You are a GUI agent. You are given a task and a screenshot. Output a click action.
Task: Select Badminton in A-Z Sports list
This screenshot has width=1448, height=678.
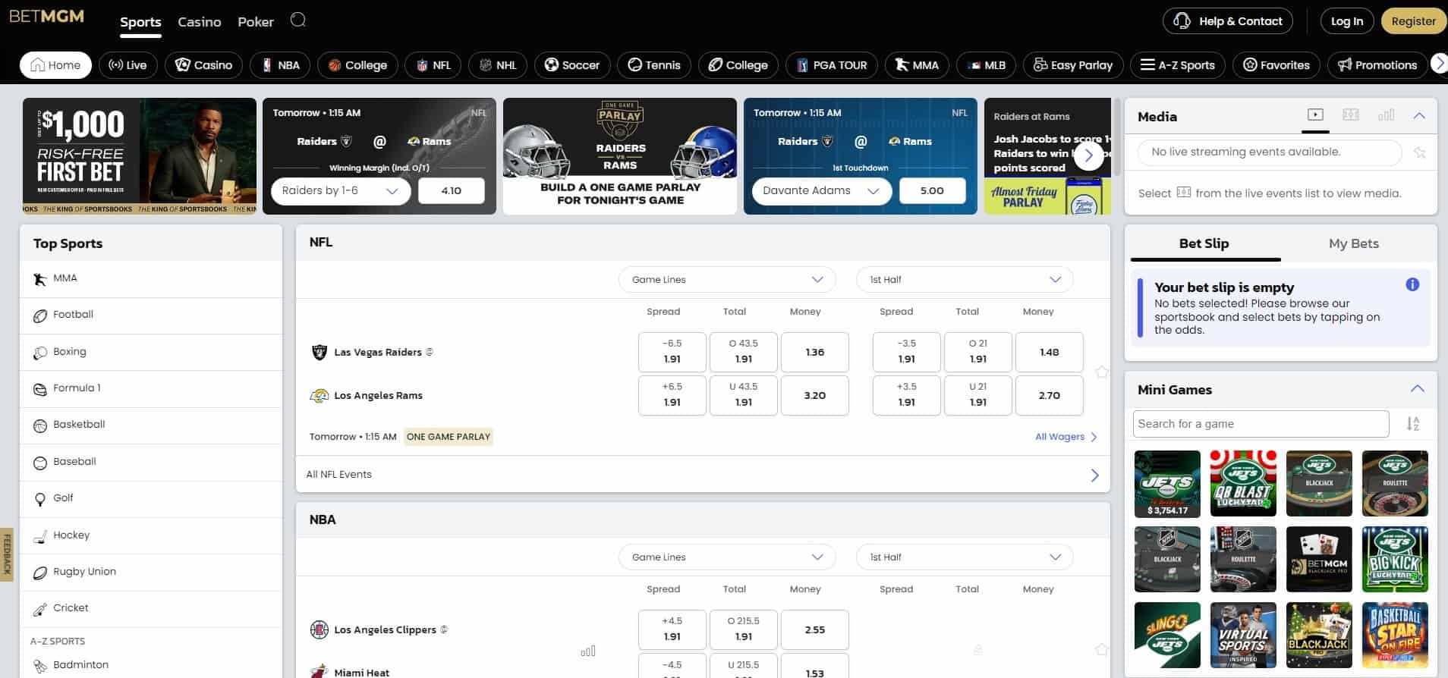(x=151, y=665)
